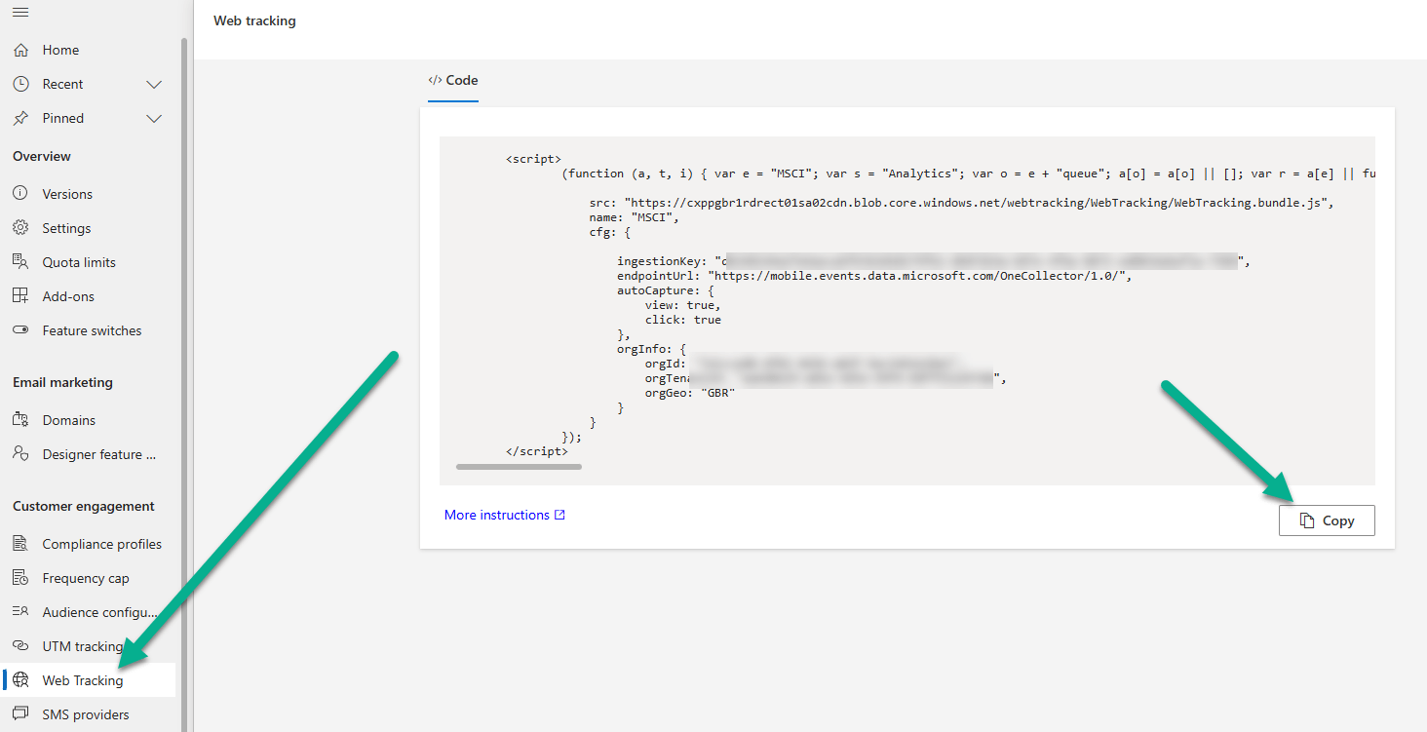Click the Audience configuration icon
Screen dimensions: 1427x732
[20, 612]
